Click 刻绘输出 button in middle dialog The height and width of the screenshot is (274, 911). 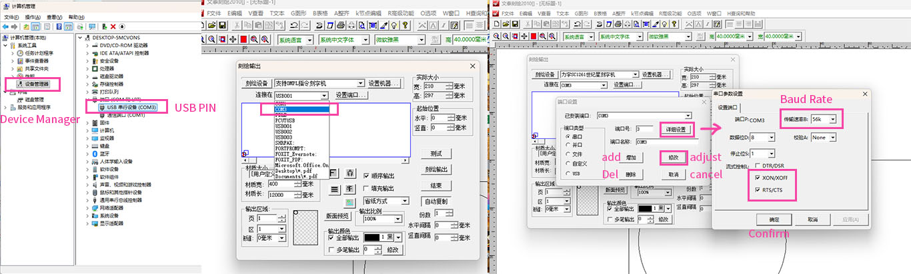tap(436, 169)
